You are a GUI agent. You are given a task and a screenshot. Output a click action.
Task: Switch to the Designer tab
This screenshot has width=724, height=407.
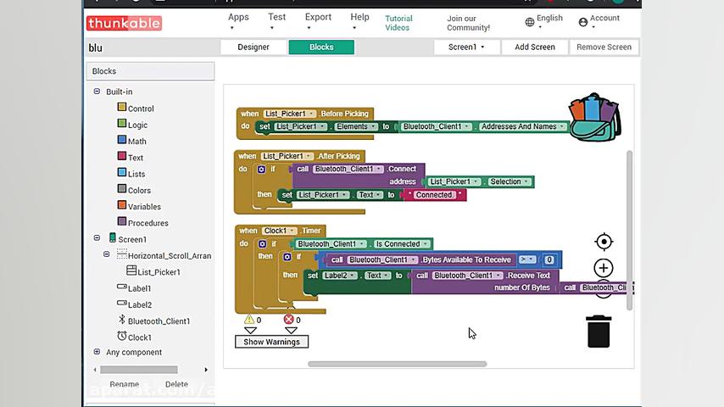253,47
